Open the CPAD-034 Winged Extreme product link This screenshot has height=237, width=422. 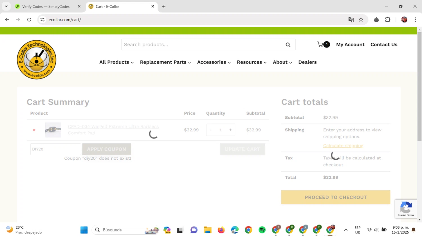113,130
